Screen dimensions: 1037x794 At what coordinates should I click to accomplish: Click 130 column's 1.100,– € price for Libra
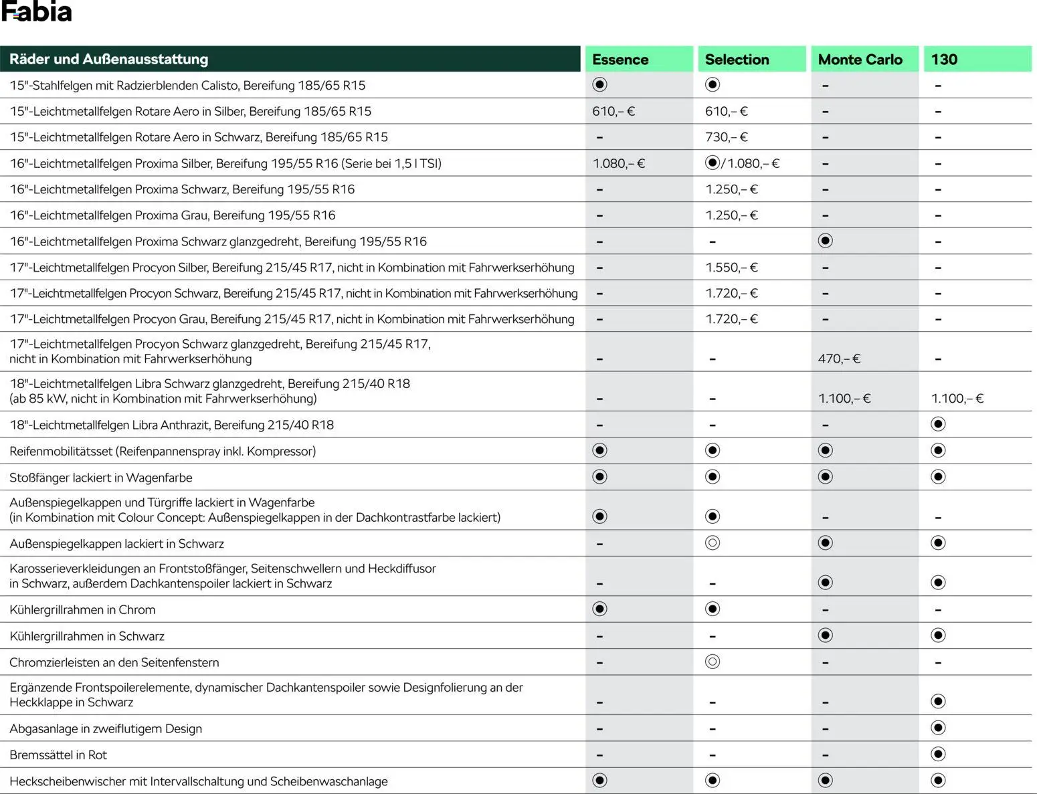pyautogui.click(x=957, y=399)
